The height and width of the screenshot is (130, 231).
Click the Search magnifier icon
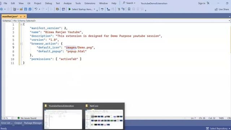[x=124, y=3]
